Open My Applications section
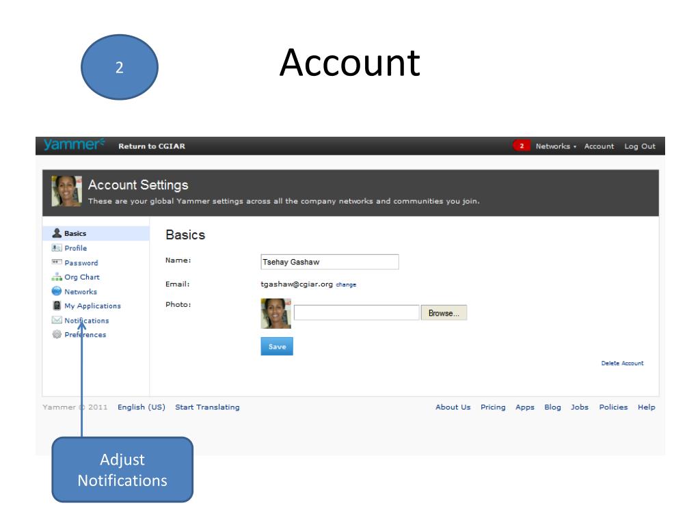The image size is (700, 525). (x=92, y=306)
